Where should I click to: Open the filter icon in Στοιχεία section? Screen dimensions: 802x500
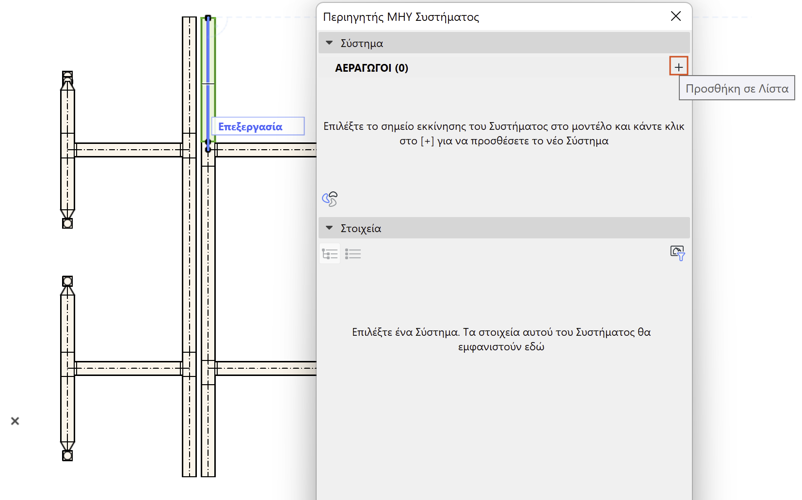677,253
